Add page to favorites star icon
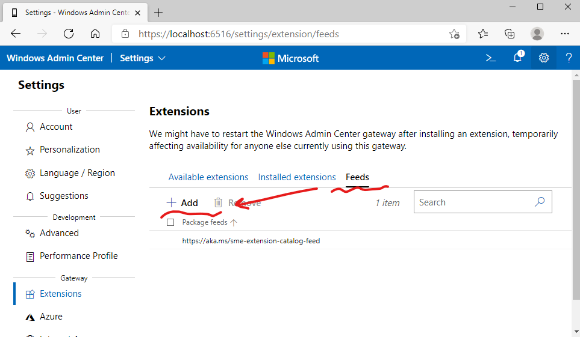 pyautogui.click(x=454, y=34)
